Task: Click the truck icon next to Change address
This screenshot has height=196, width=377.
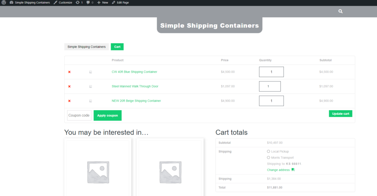Action: [x=293, y=170]
